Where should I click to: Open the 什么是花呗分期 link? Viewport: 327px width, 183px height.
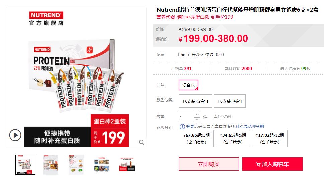tap(250, 126)
